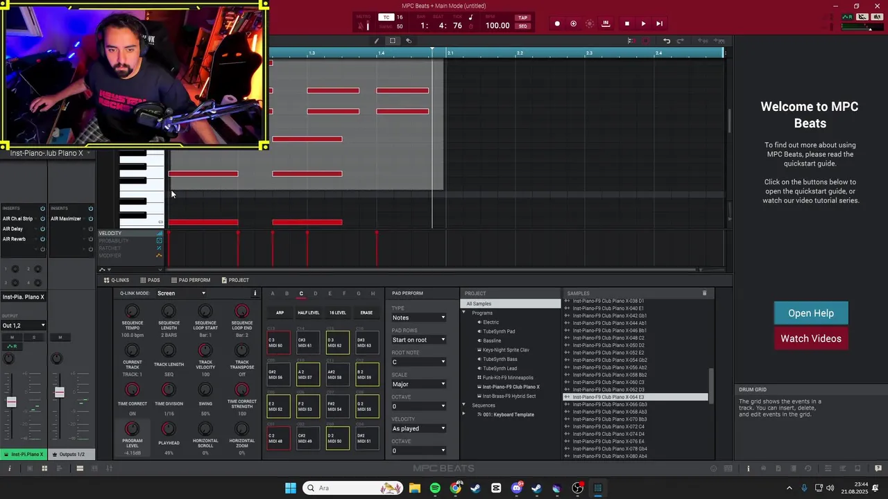Open the Q-Link Mode Screen dropdown

tap(182, 293)
